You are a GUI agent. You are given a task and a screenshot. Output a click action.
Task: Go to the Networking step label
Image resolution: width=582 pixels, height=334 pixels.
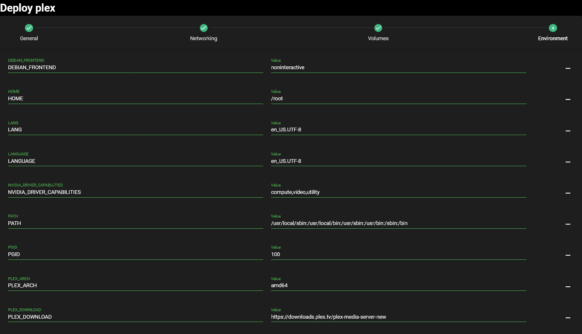click(x=204, y=39)
